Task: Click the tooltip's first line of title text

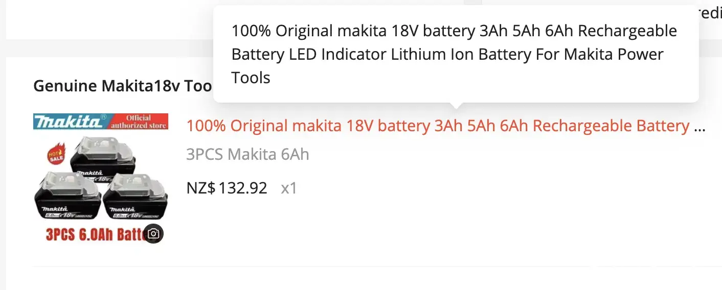Action: tap(454, 31)
